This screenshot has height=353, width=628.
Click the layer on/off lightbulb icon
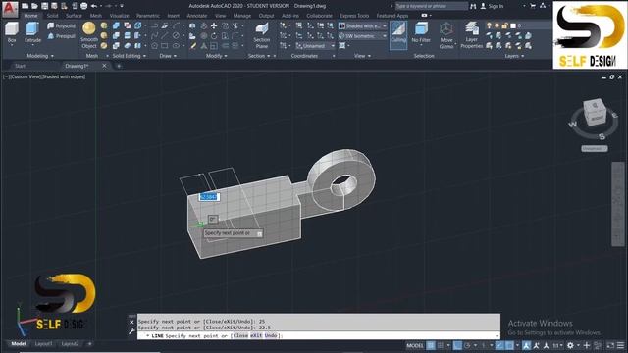(489, 25)
